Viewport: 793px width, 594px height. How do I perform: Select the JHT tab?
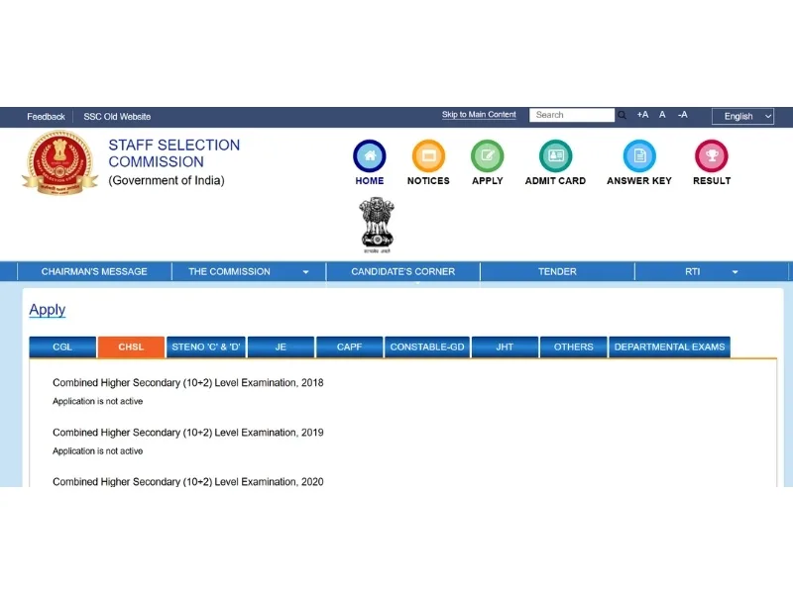click(505, 347)
